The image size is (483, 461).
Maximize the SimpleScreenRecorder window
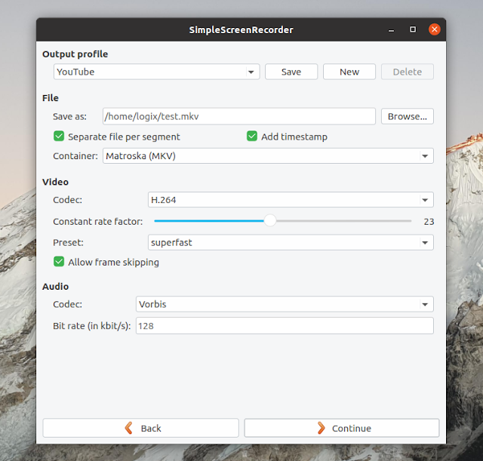pyautogui.click(x=413, y=29)
